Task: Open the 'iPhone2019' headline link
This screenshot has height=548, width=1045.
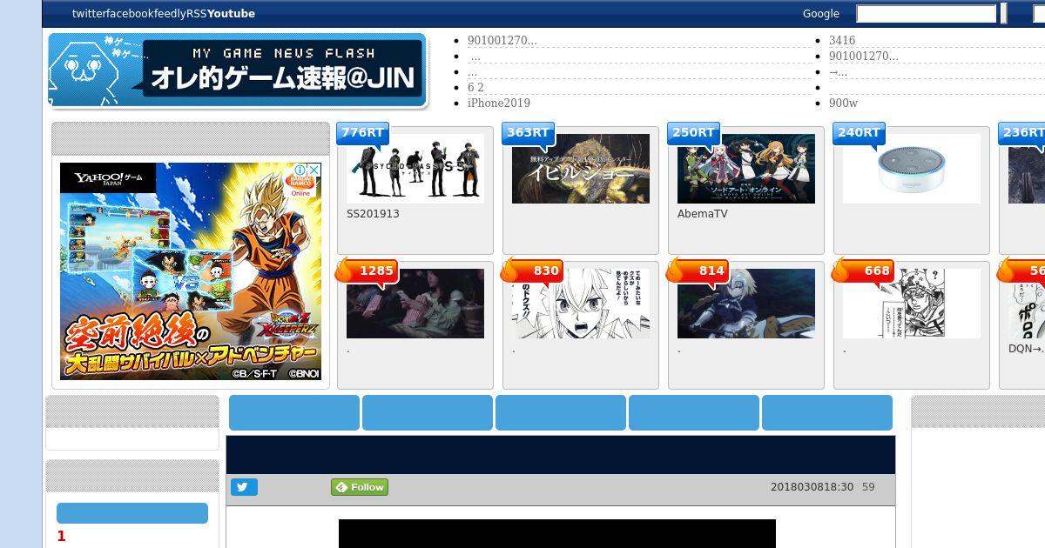Action: tap(498, 103)
